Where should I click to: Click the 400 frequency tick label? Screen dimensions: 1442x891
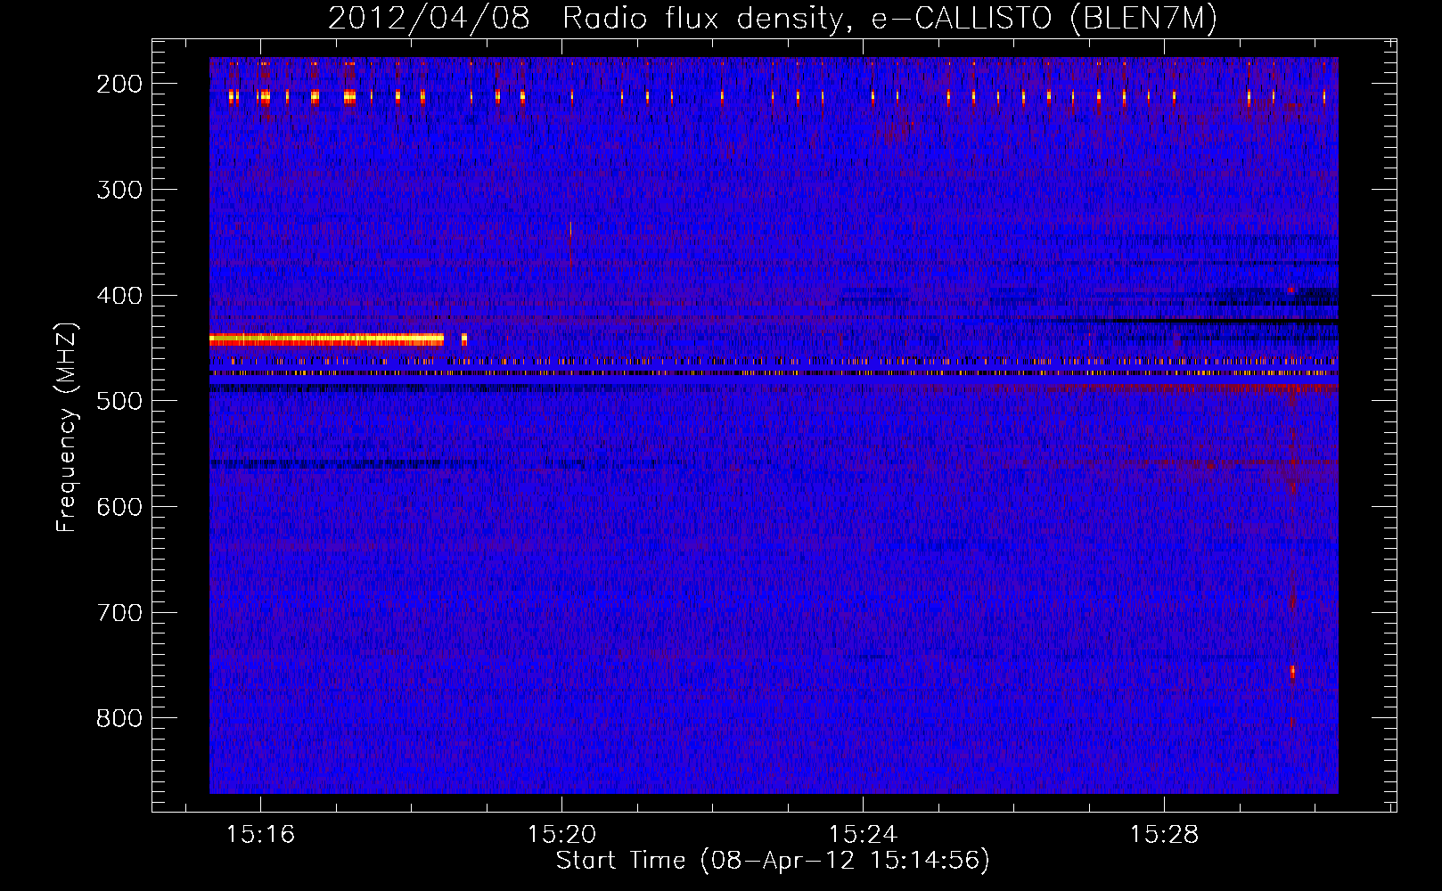(119, 296)
